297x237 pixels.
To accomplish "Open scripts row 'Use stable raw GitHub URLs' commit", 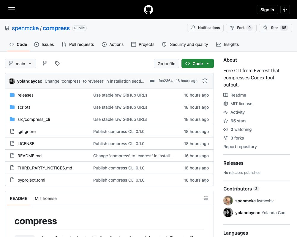I will point(120,107).
